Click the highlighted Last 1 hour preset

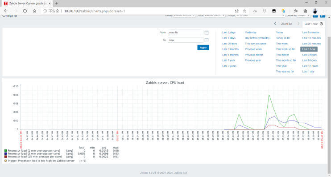[309, 49]
